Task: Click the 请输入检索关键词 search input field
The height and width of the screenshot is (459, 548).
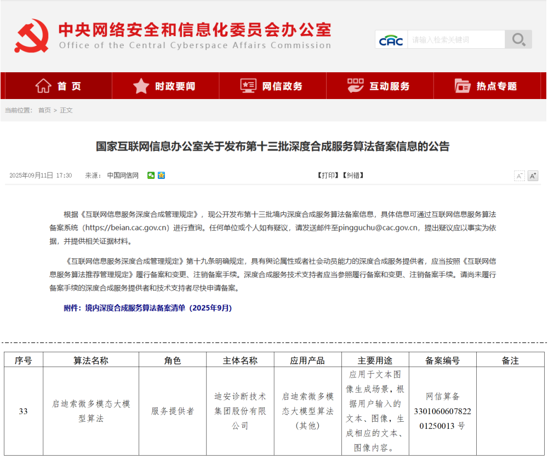Action: [458, 39]
